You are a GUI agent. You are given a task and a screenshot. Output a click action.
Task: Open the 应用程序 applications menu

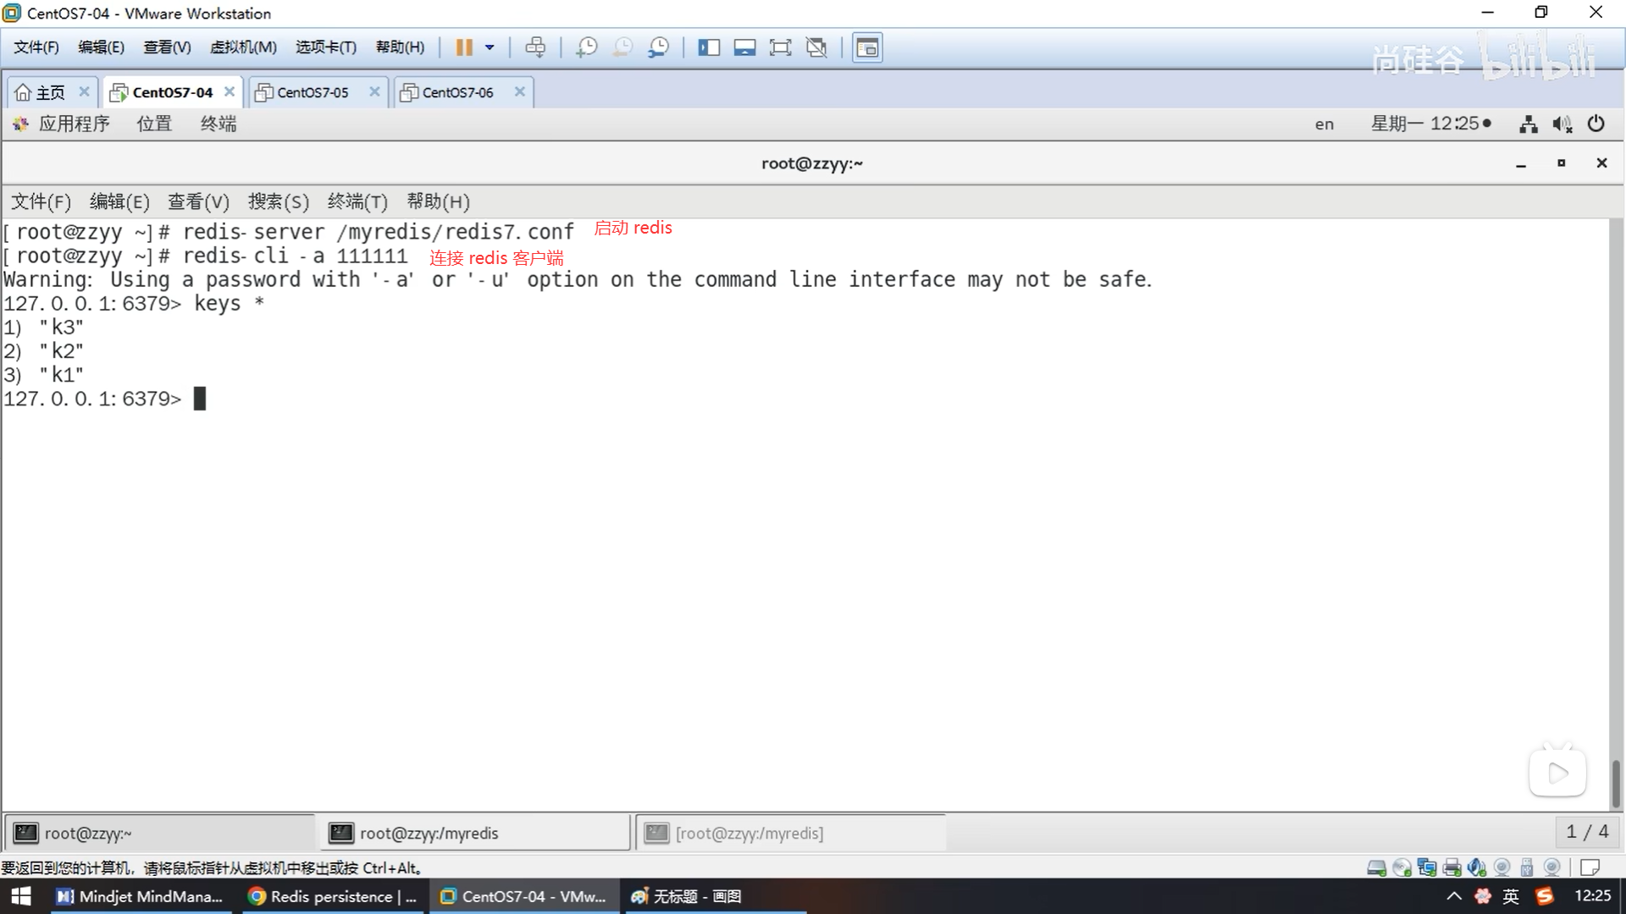click(73, 124)
